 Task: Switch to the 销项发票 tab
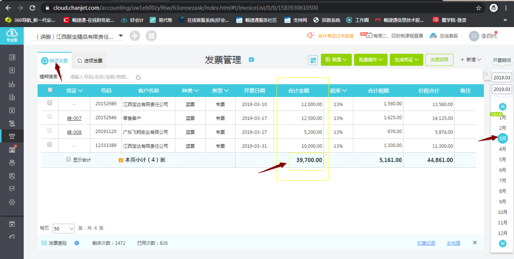pyautogui.click(x=54, y=60)
